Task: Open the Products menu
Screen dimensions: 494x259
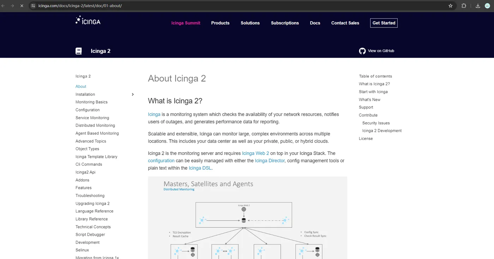Action: 220,23
